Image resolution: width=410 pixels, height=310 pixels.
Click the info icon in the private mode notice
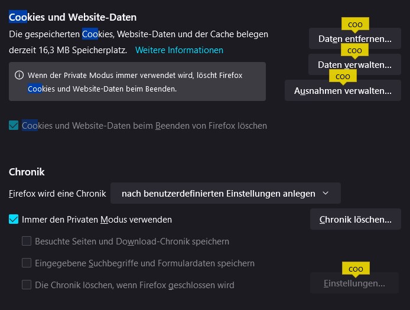pyautogui.click(x=19, y=76)
